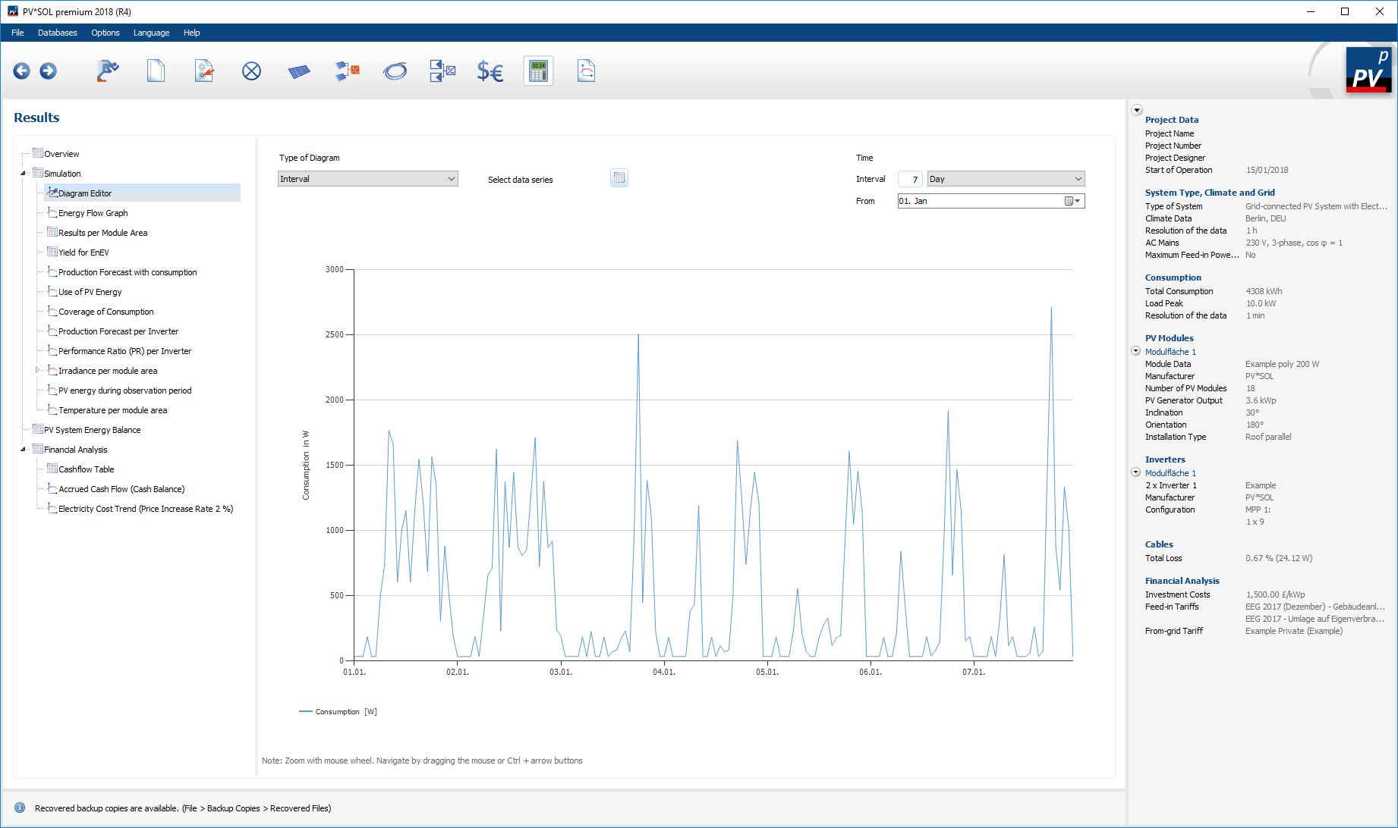
Task: Run the project simulation
Action: (107, 71)
